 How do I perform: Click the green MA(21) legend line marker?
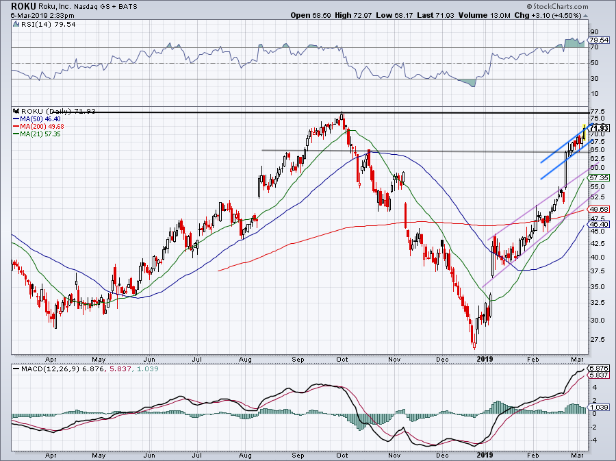coord(16,134)
